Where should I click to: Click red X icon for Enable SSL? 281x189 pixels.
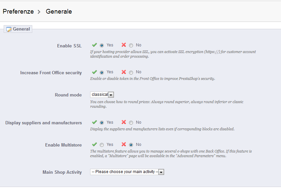pos(124,45)
